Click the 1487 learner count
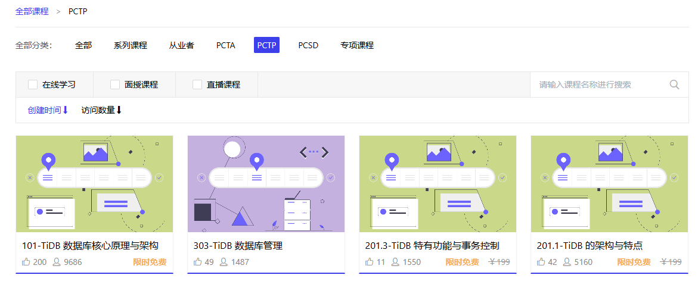The height and width of the screenshot is (281, 698). pyautogui.click(x=240, y=263)
